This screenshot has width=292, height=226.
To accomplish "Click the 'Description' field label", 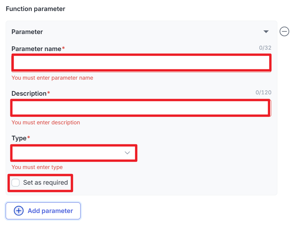I will click(x=29, y=93).
